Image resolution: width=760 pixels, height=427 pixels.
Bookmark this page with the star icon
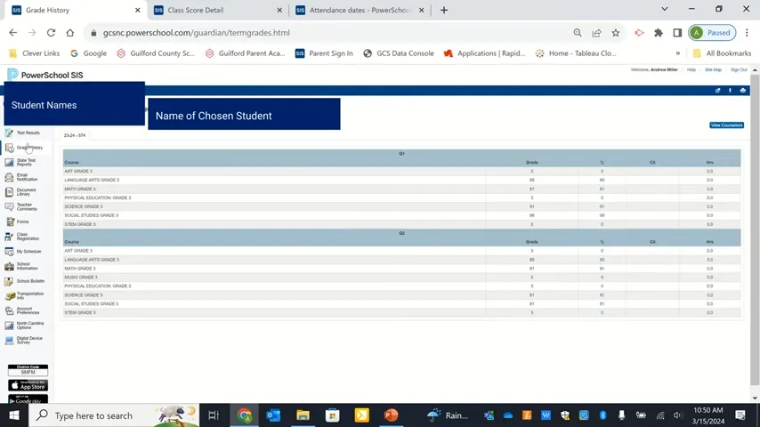coord(615,33)
